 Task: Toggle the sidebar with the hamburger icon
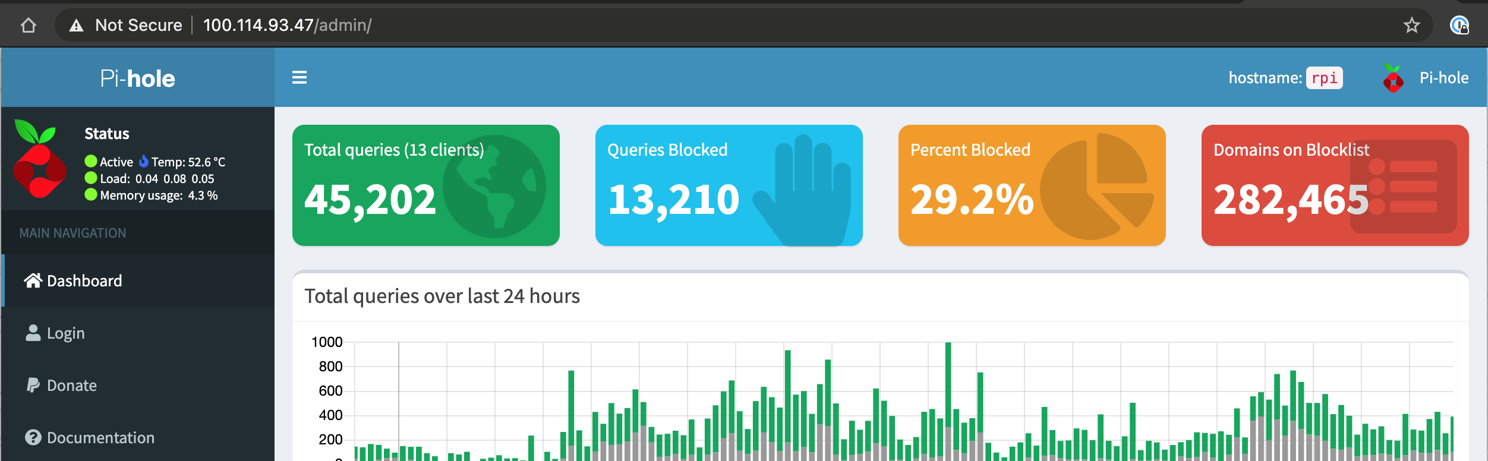300,78
